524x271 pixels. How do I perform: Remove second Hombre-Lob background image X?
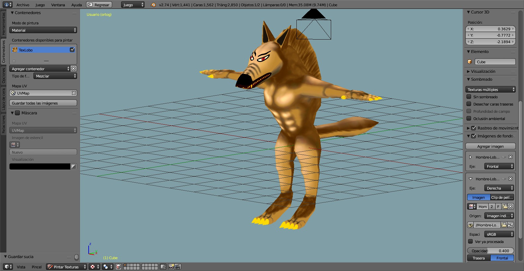(510, 179)
